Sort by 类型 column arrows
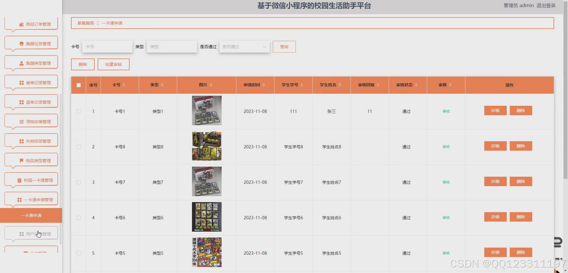Image resolution: width=568 pixels, height=273 pixels. pyautogui.click(x=162, y=85)
